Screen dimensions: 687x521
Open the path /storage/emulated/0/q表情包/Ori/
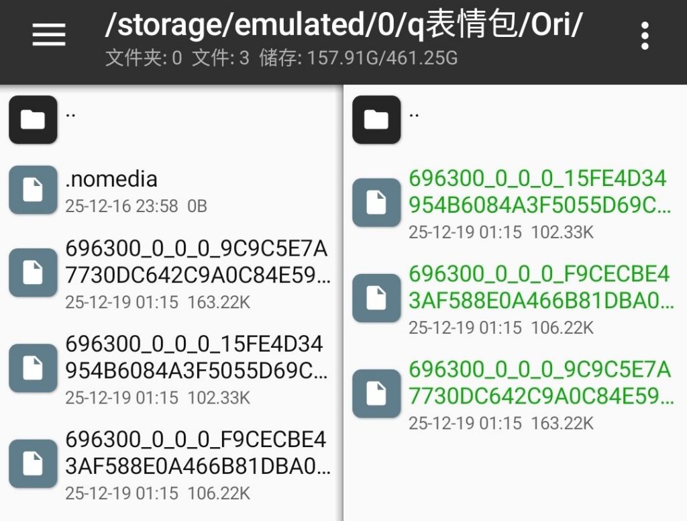click(x=342, y=27)
